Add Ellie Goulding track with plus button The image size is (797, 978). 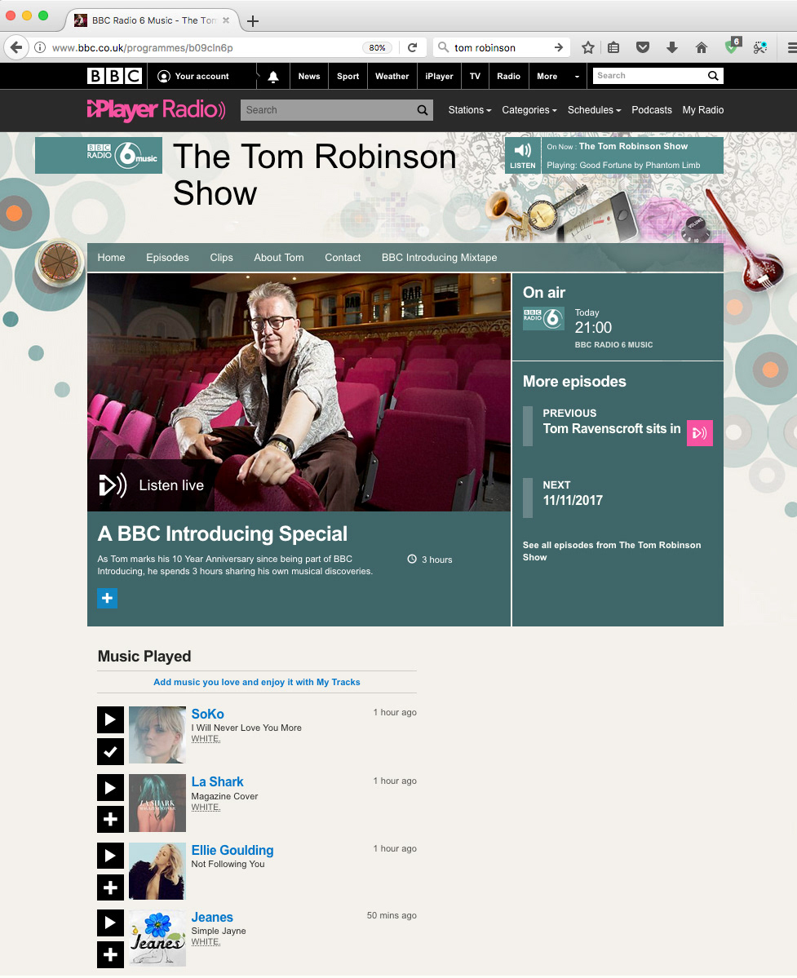110,887
